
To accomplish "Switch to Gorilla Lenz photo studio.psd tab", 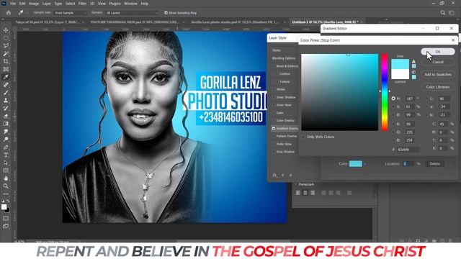I will click(235, 22).
